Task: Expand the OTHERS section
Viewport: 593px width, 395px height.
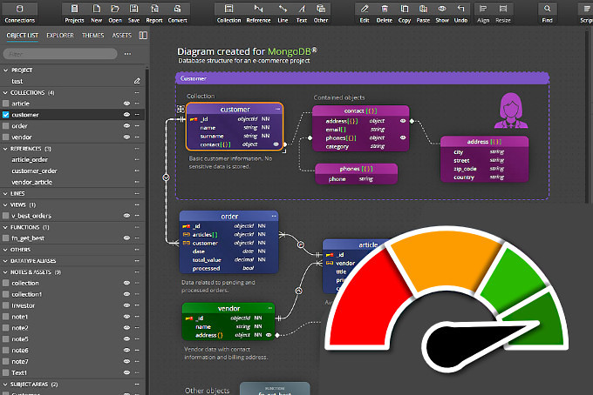Action: click(x=5, y=250)
